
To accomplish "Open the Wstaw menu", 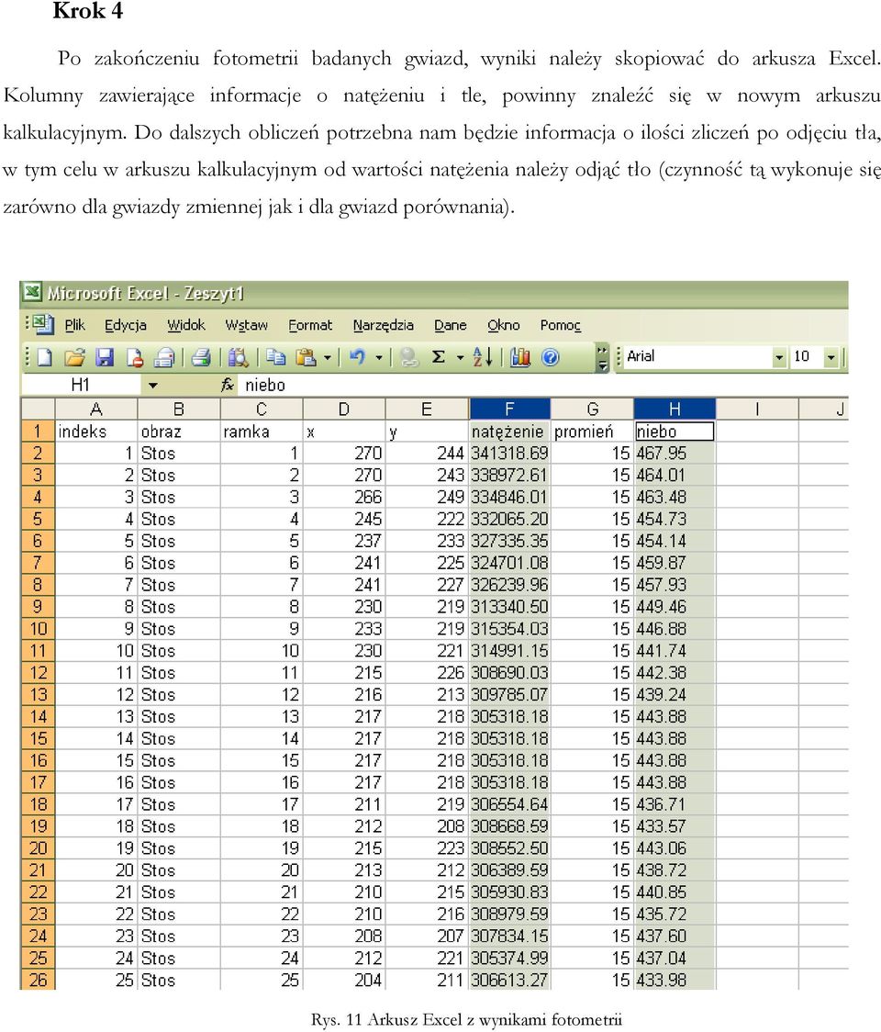I will pos(247,325).
